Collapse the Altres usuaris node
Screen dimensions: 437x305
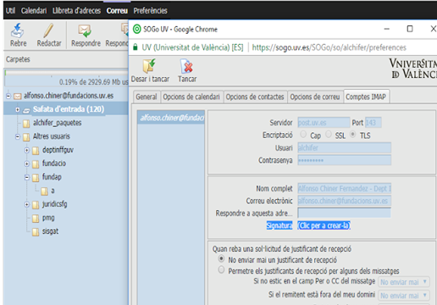(x=18, y=137)
